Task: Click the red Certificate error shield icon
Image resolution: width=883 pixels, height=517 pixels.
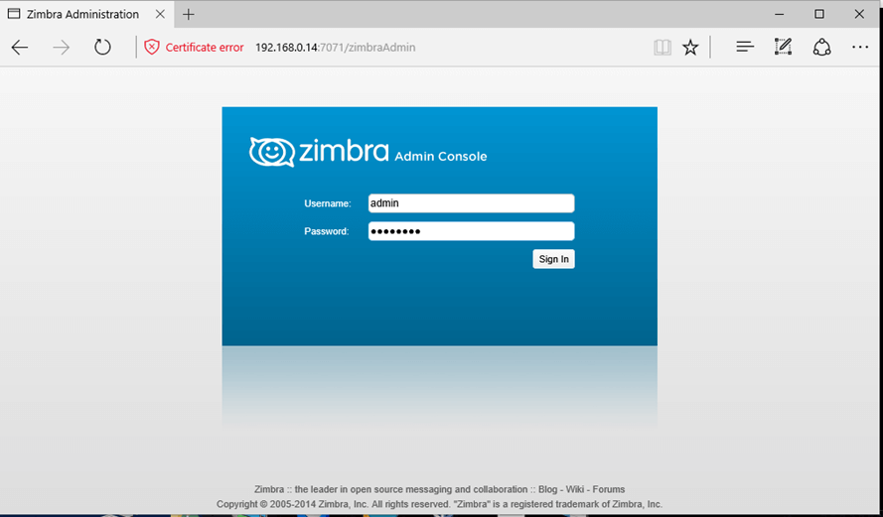Action: point(152,48)
